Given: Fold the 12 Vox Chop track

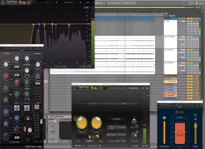Looking at the screenshot, I should [x=165, y=37].
